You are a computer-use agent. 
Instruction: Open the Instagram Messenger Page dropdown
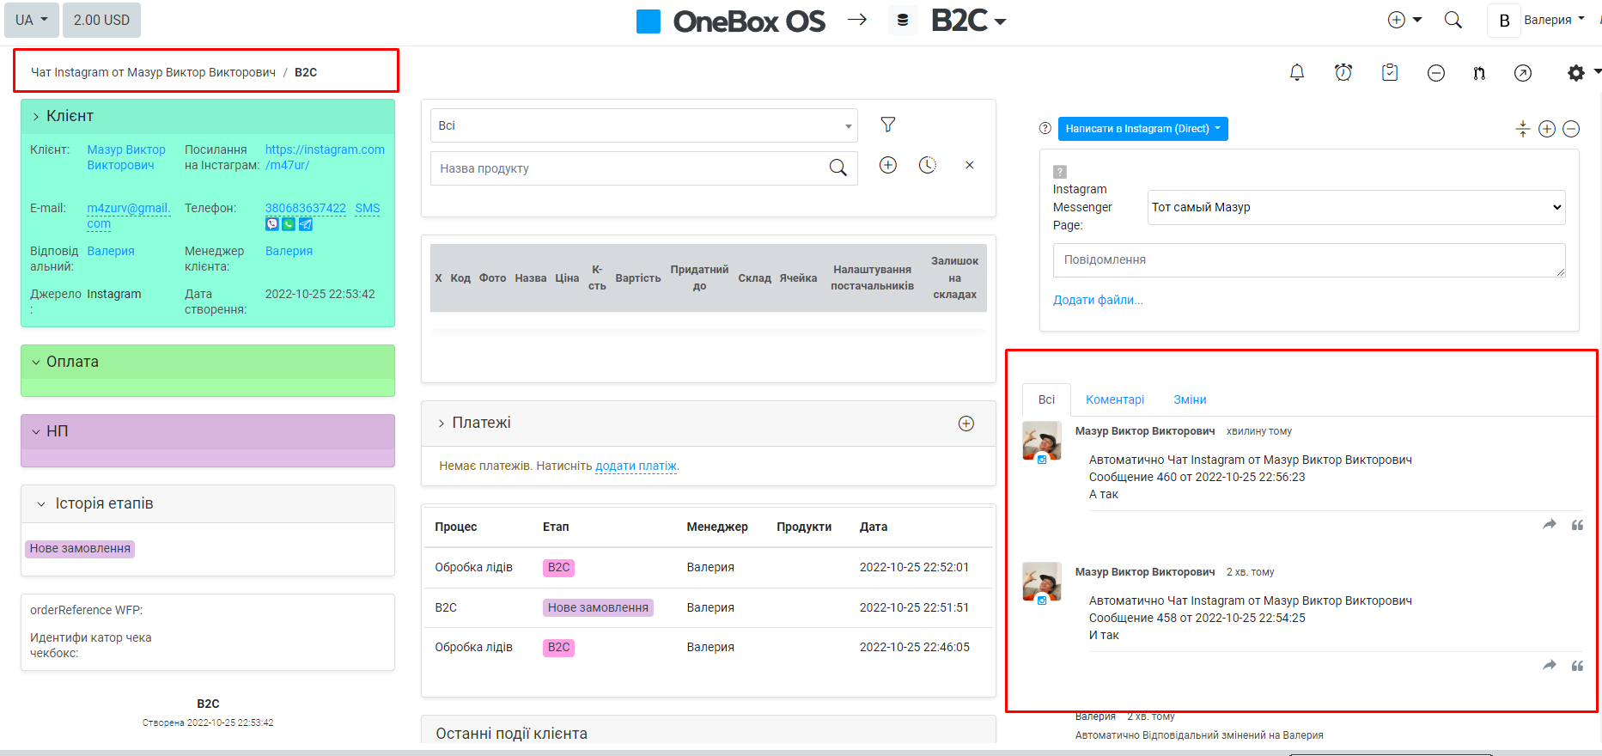click(x=1355, y=207)
